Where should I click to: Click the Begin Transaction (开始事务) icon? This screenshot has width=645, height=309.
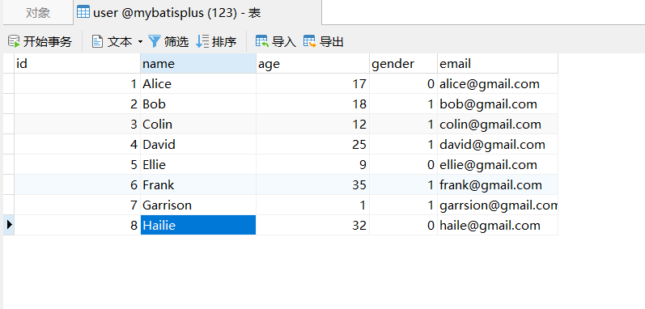tap(14, 41)
